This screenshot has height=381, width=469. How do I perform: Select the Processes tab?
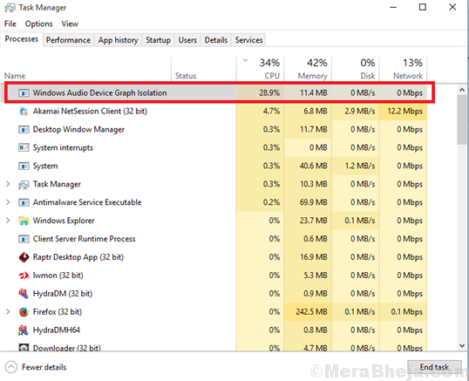[22, 39]
